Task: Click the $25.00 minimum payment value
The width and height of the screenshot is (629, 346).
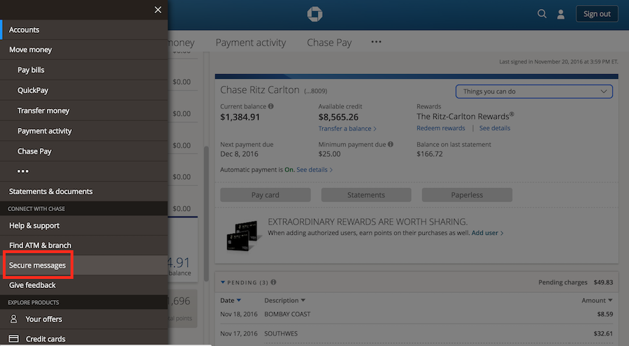Action: pyautogui.click(x=329, y=154)
